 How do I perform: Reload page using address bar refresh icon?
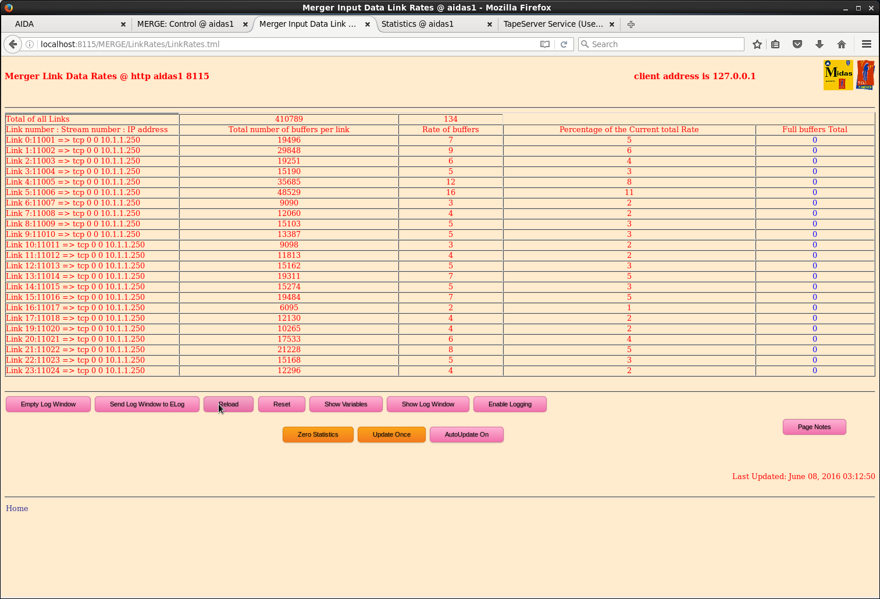point(564,44)
